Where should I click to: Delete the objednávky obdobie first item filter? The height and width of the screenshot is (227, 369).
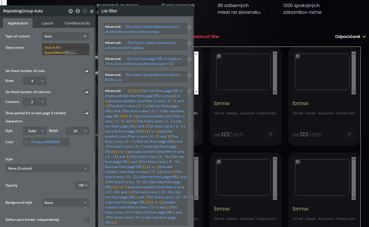pyautogui.click(x=189, y=27)
